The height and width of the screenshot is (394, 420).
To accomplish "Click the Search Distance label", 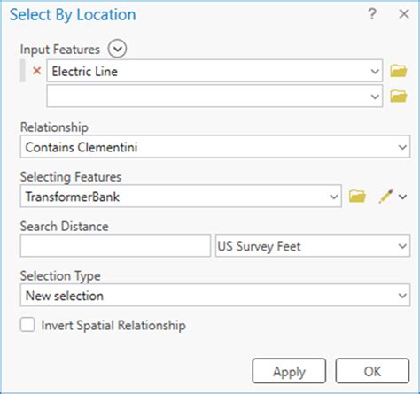I will (65, 227).
